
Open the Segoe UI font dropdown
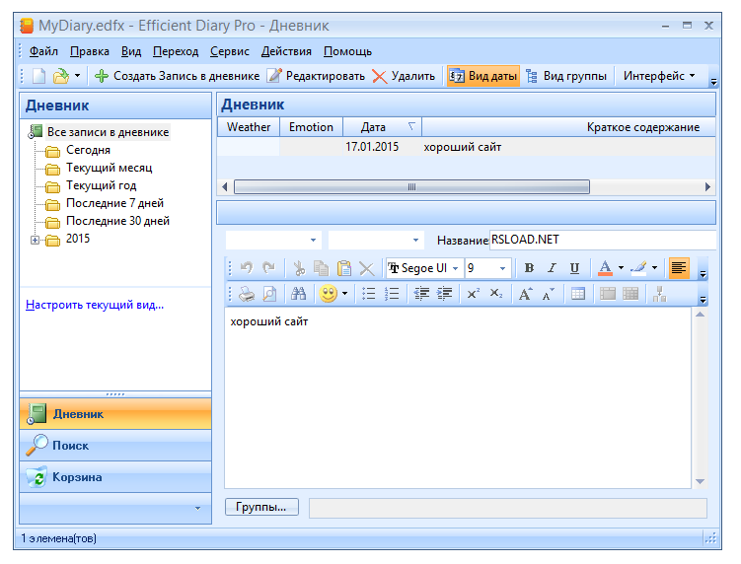[x=455, y=268]
